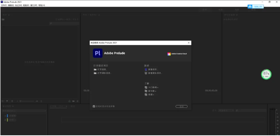The image size is (280, 136).
Task: Open the 剪辑(R) menu
Action: point(26,6)
